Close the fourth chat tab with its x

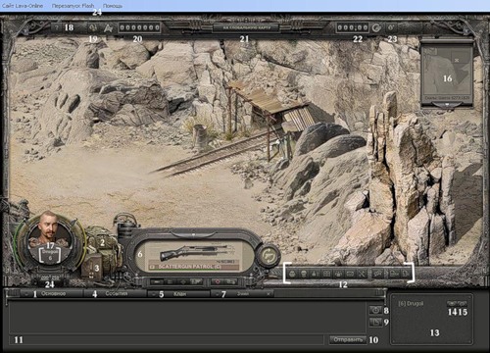[269, 293]
